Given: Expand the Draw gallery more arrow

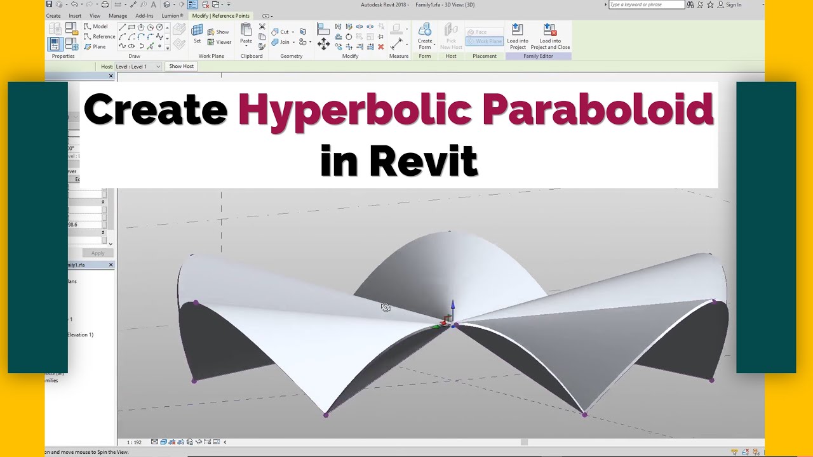Looking at the screenshot, I should click(x=168, y=48).
